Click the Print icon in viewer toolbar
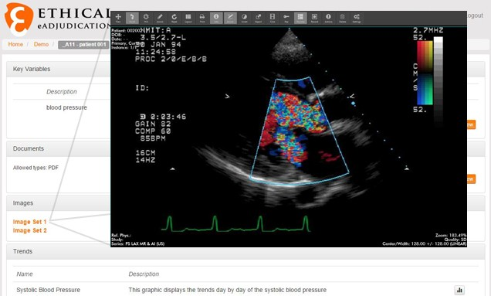The height and width of the screenshot is (296, 491). [202, 18]
